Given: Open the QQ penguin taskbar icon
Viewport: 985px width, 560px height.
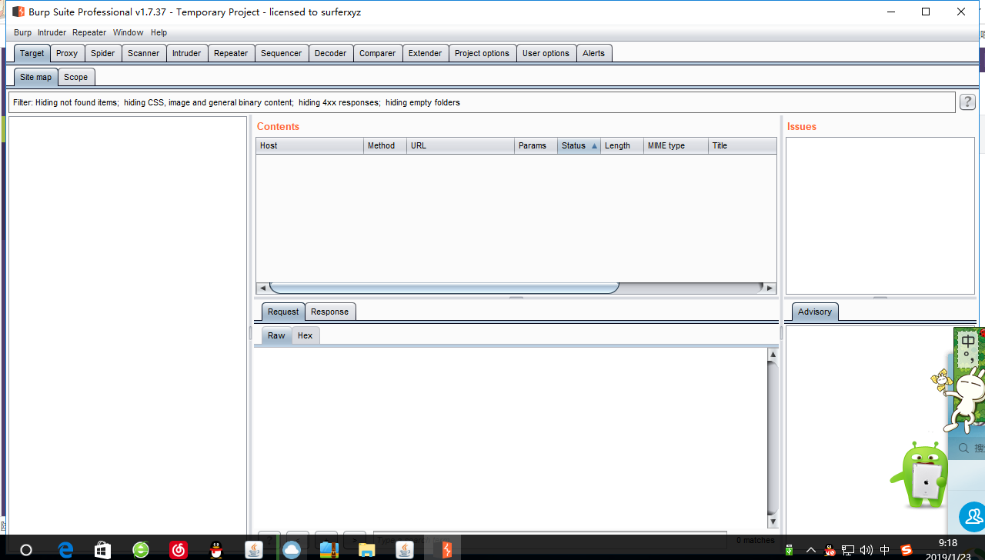Looking at the screenshot, I should tap(216, 549).
